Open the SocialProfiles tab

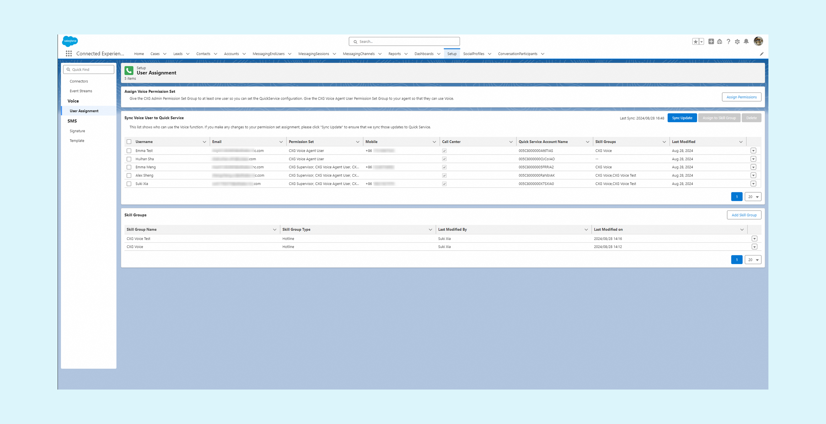[x=473, y=54]
